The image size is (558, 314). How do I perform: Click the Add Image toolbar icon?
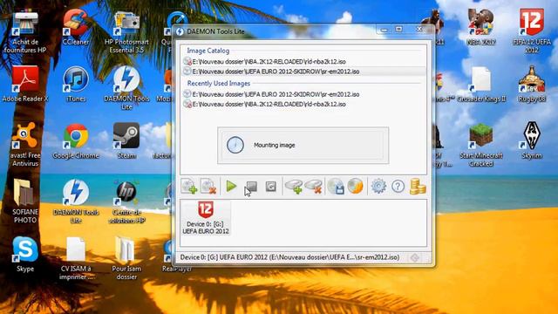click(189, 186)
